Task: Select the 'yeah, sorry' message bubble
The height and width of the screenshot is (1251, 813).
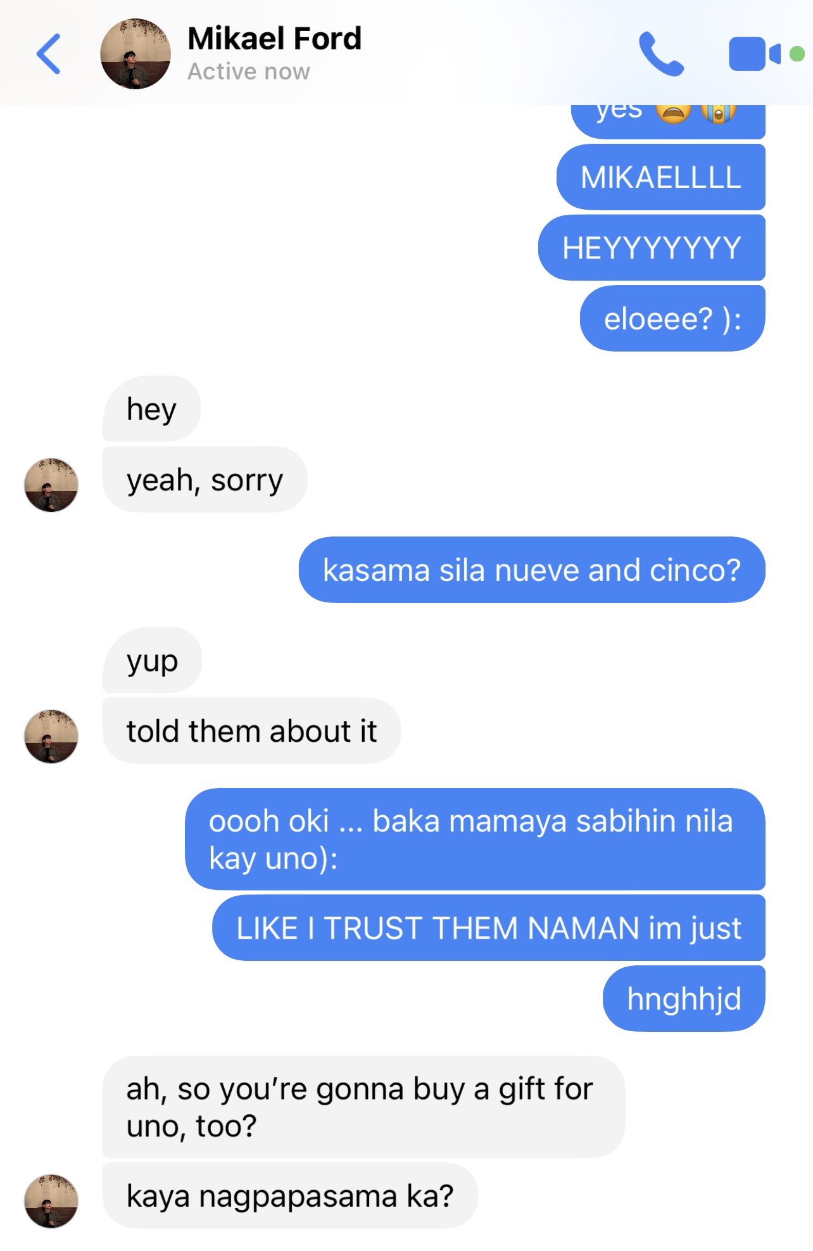Action: [205, 479]
